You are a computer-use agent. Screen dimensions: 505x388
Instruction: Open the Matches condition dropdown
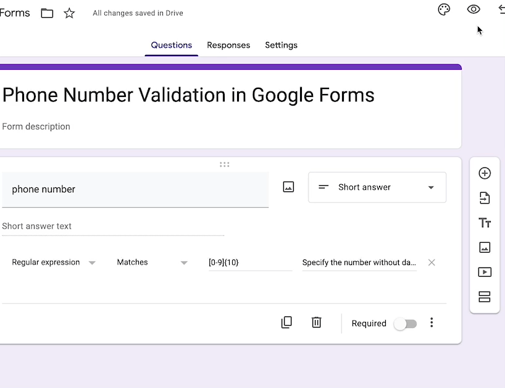click(152, 263)
